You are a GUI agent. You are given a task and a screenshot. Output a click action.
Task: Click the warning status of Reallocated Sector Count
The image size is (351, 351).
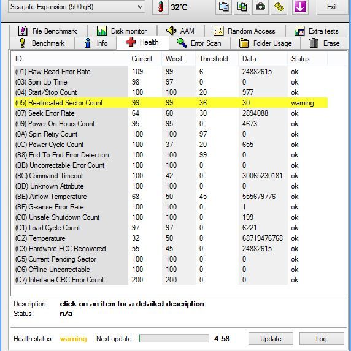[303, 103]
